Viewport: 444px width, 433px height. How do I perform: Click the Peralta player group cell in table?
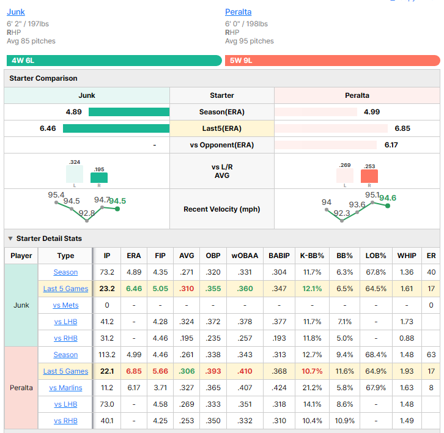click(21, 388)
